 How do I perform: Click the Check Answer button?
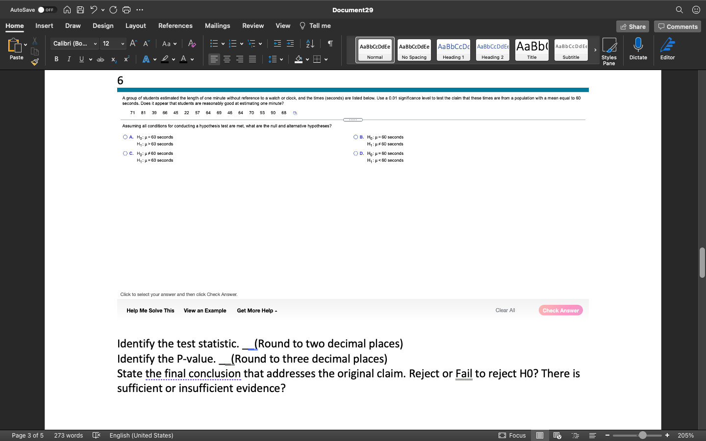click(x=560, y=310)
